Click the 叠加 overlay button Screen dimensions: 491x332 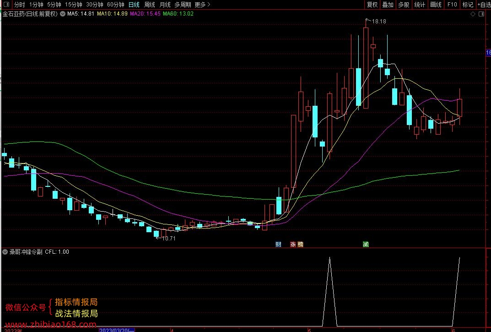[x=388, y=5]
